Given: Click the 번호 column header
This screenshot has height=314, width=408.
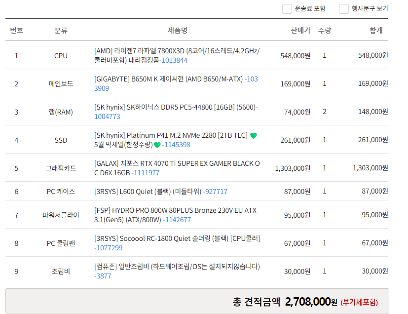Looking at the screenshot, I should pyautogui.click(x=16, y=30).
